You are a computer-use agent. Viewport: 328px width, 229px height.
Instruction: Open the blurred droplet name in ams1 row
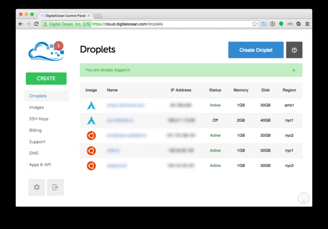(x=126, y=105)
